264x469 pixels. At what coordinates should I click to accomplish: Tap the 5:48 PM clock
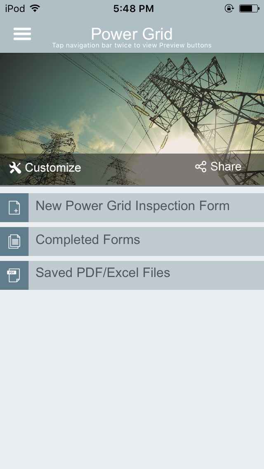tap(134, 8)
